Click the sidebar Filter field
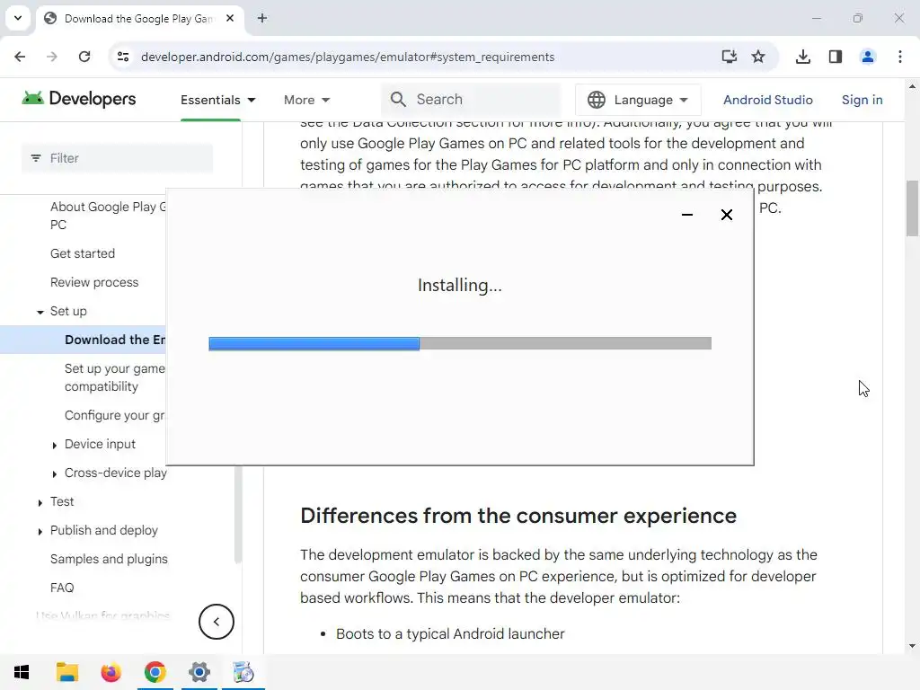Screen dimensions: 920x690 (x=118, y=158)
